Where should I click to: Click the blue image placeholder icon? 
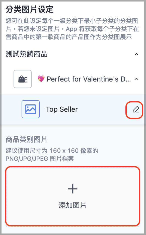tap(31, 109)
